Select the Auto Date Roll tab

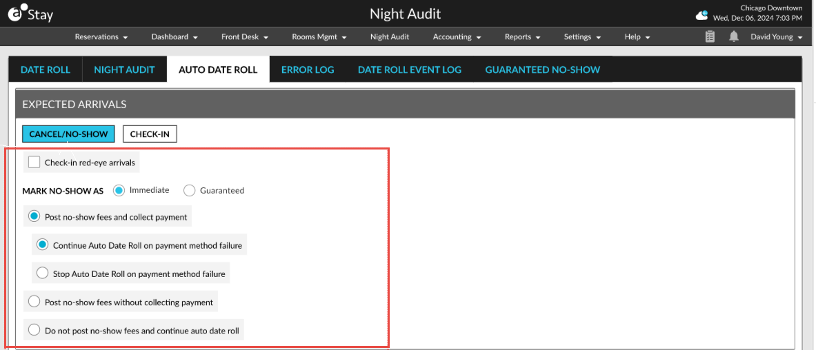(x=218, y=70)
